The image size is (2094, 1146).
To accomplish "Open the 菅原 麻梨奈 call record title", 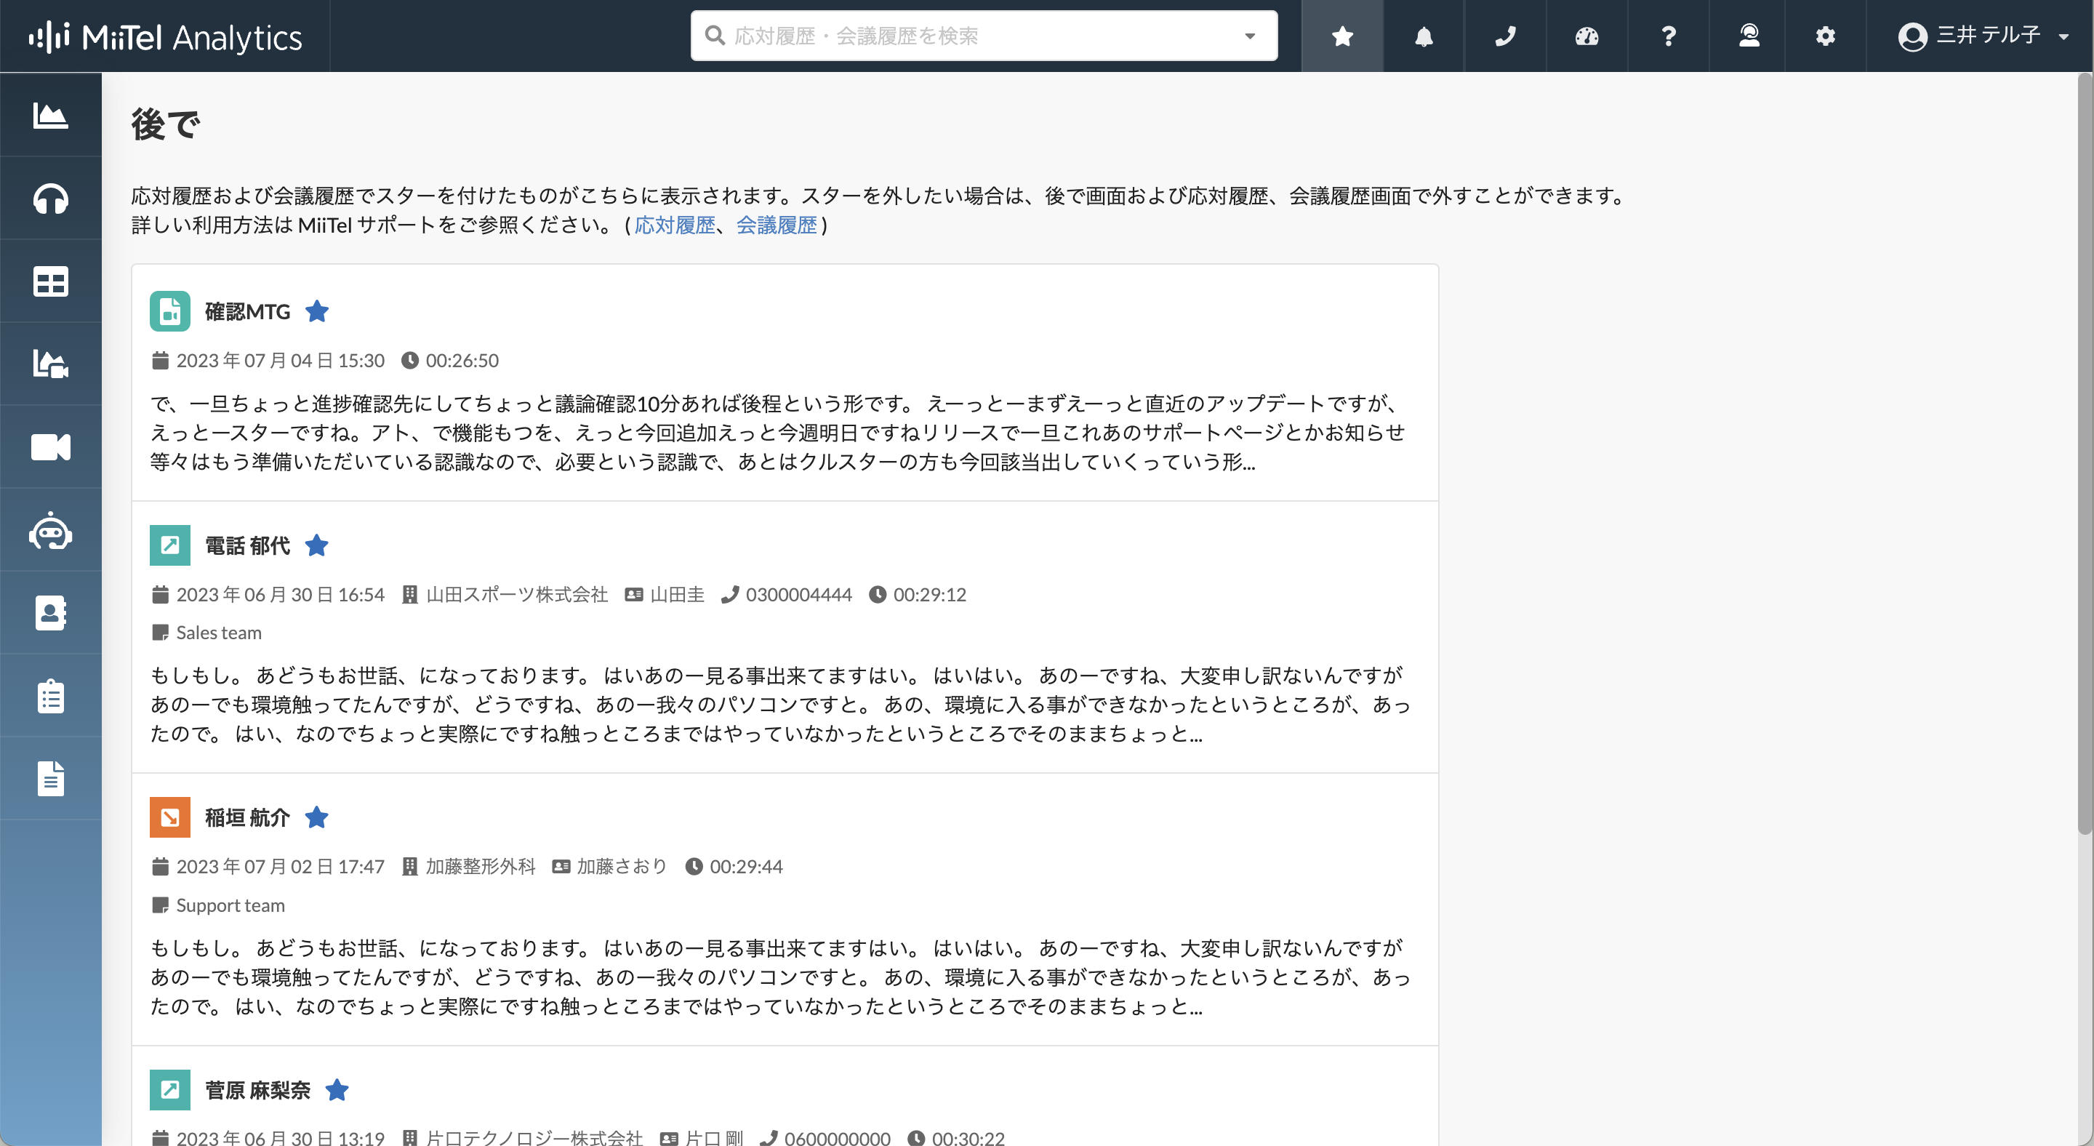I will pyautogui.click(x=257, y=1090).
